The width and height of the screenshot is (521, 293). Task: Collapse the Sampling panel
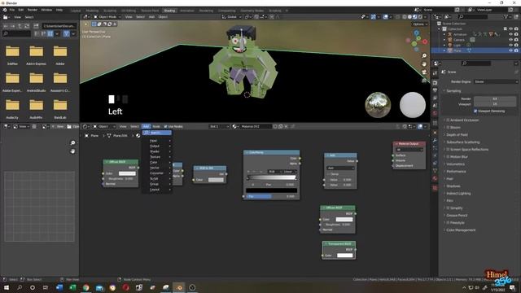[453, 90]
